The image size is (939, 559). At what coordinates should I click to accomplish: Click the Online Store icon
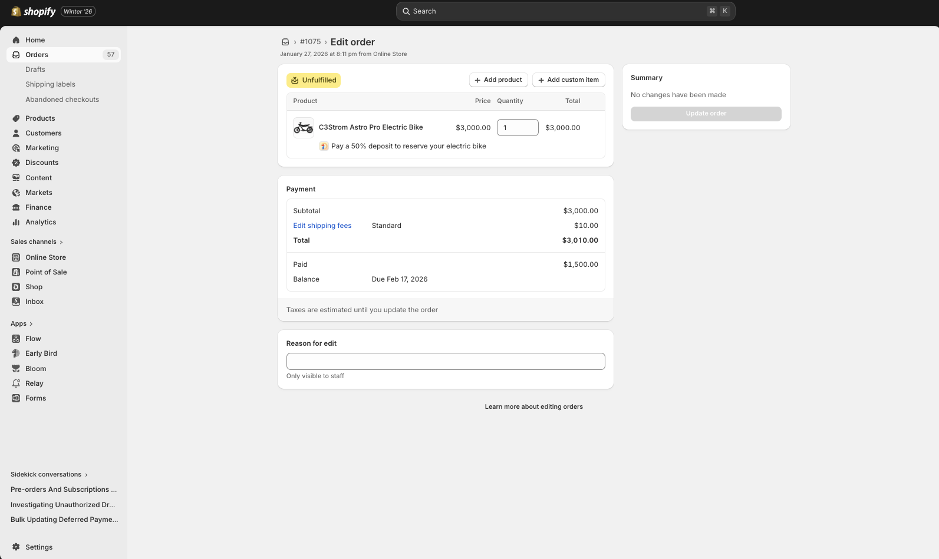(x=16, y=257)
